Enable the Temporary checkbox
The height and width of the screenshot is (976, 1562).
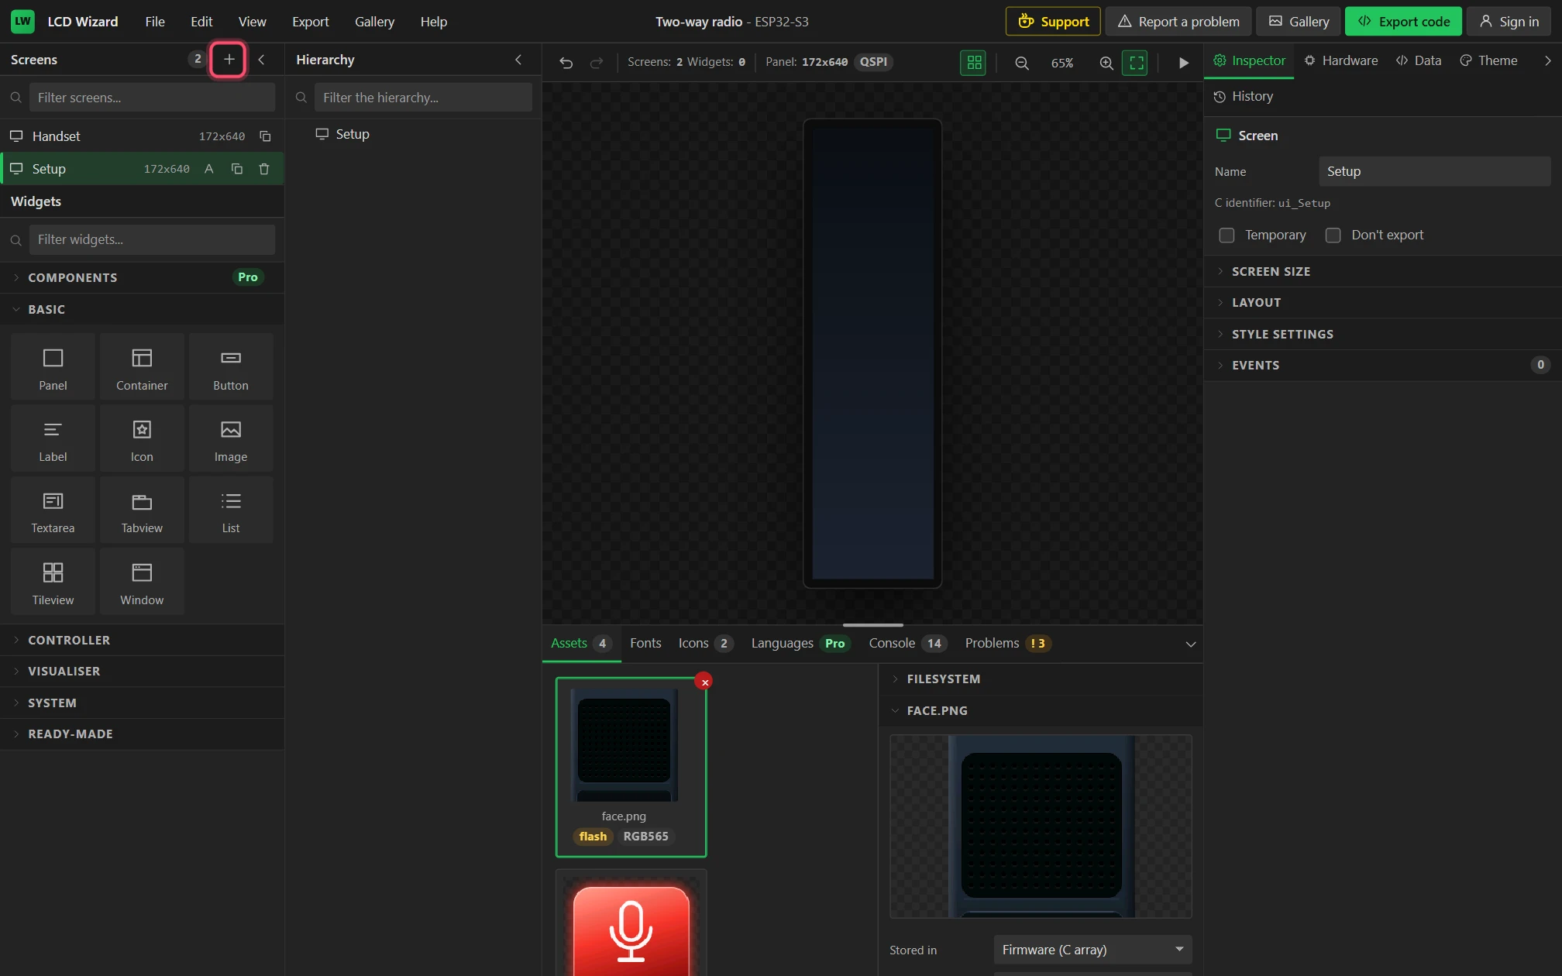point(1227,235)
